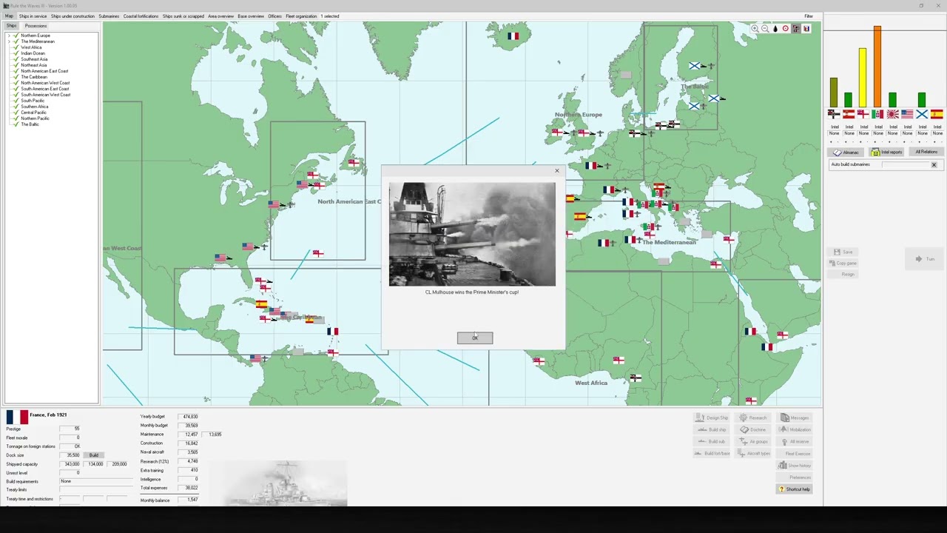Open the Officers tab
The height and width of the screenshot is (533, 947).
pos(274,16)
